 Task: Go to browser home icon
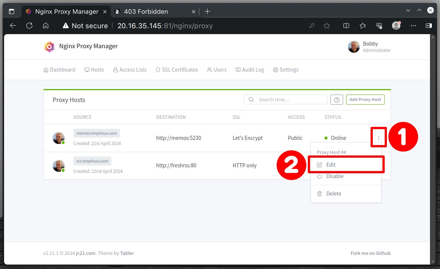45,26
